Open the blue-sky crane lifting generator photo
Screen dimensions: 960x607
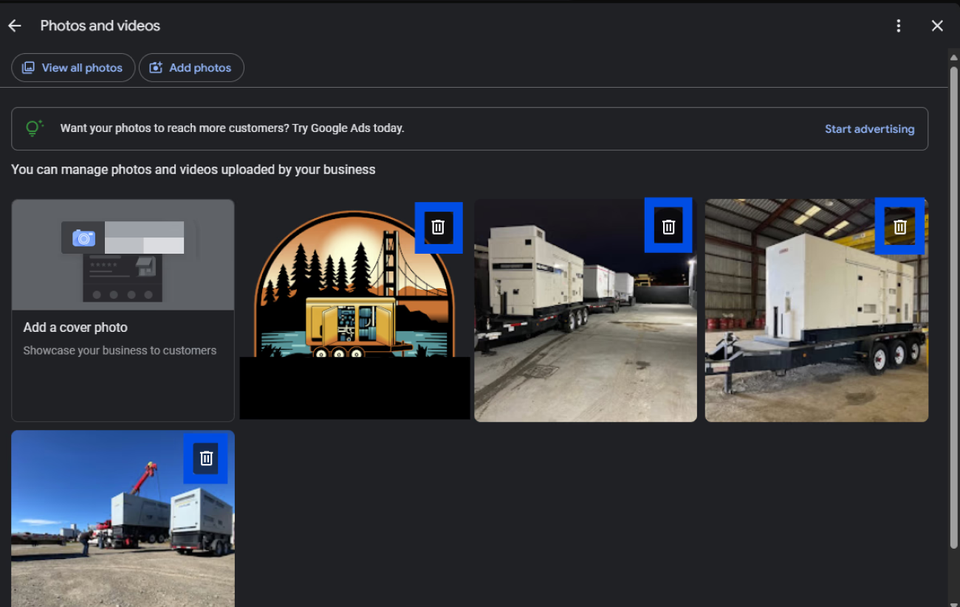point(111,531)
